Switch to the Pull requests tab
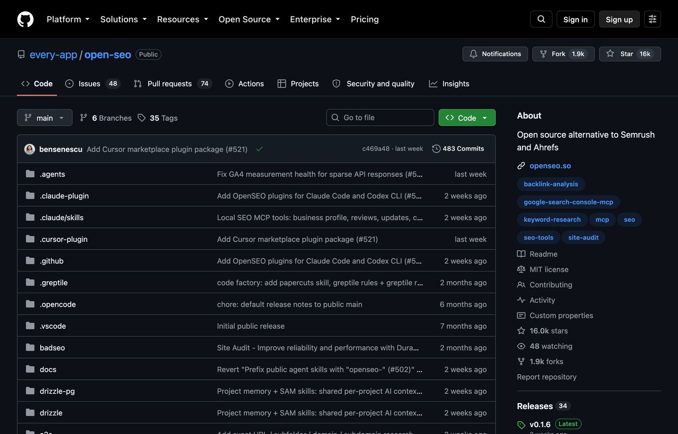The height and width of the screenshot is (434, 678). pos(173,84)
